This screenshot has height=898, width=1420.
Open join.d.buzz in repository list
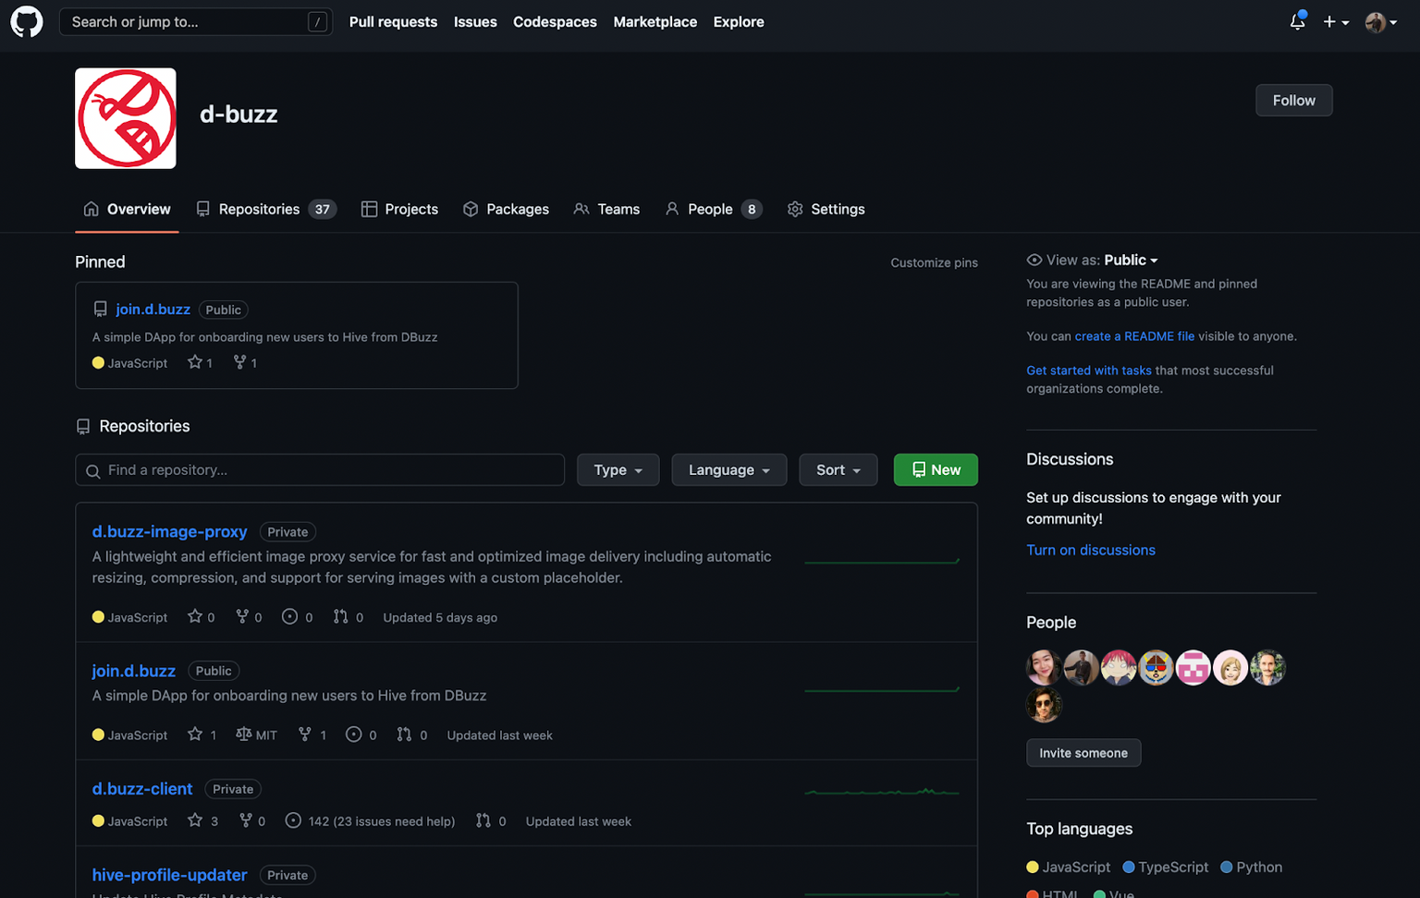134,671
